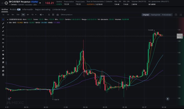Click the 104.78 low marker label
The image size is (184, 109).
[57, 100]
